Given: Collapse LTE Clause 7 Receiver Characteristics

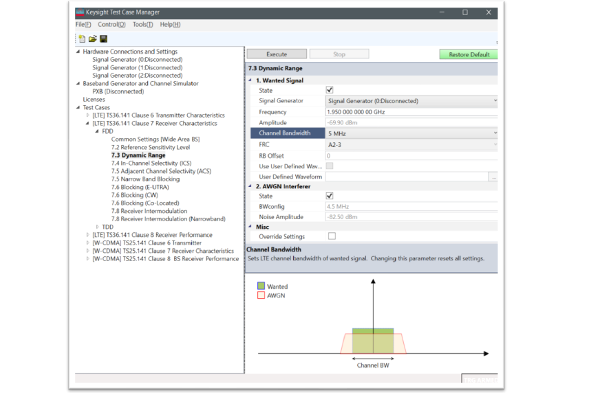Looking at the screenshot, I should tap(88, 124).
